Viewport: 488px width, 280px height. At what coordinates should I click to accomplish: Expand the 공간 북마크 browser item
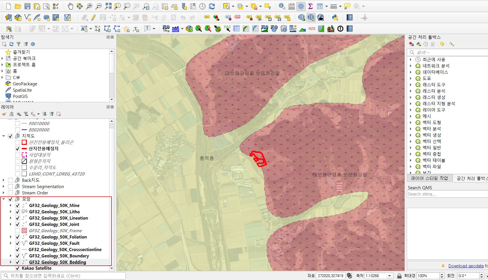tap(2, 58)
